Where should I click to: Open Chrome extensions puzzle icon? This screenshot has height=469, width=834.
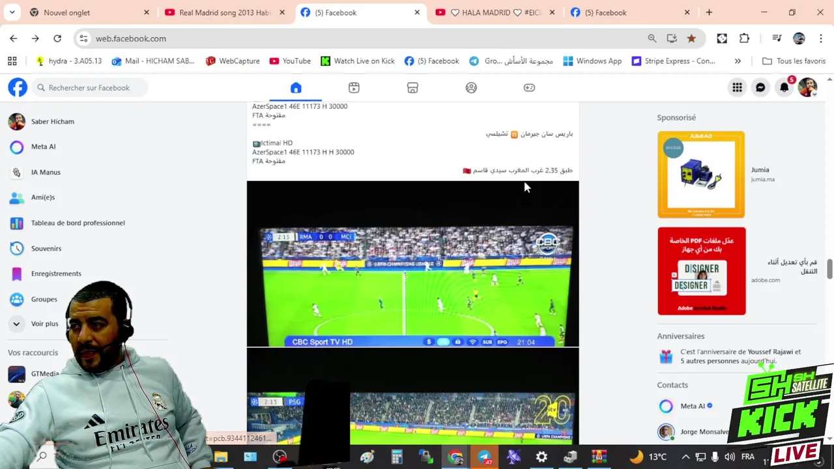click(x=744, y=38)
